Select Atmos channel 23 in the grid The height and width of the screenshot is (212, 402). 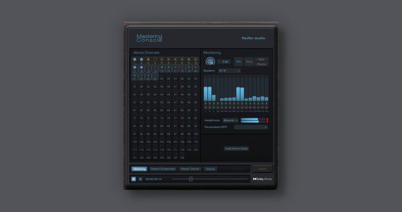click(148, 76)
